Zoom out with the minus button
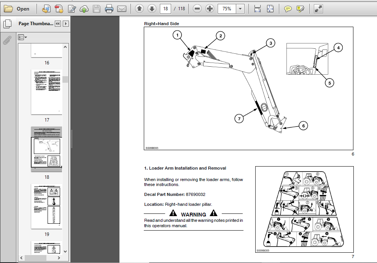The image size is (377, 263). (x=197, y=9)
